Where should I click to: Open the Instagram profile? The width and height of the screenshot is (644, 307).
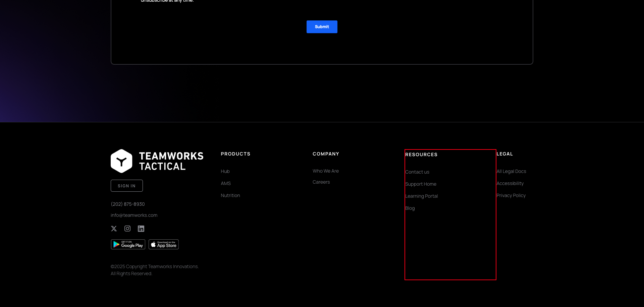pos(127,229)
